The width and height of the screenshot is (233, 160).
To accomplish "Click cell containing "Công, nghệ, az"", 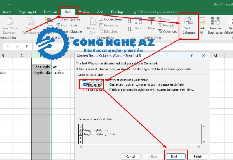I will coord(41,67).
